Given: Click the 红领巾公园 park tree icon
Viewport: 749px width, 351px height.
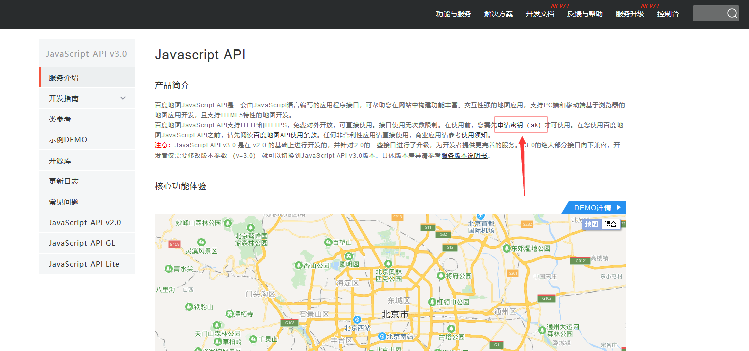Looking at the screenshot, I should point(431,302).
